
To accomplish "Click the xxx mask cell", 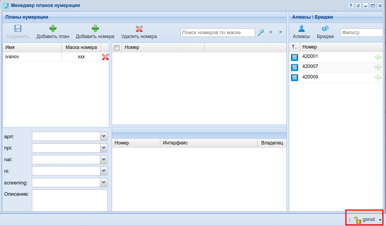I will (x=81, y=57).
